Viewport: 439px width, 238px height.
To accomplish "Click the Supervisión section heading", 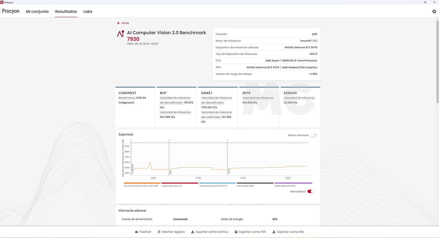I will pyautogui.click(x=126, y=135).
